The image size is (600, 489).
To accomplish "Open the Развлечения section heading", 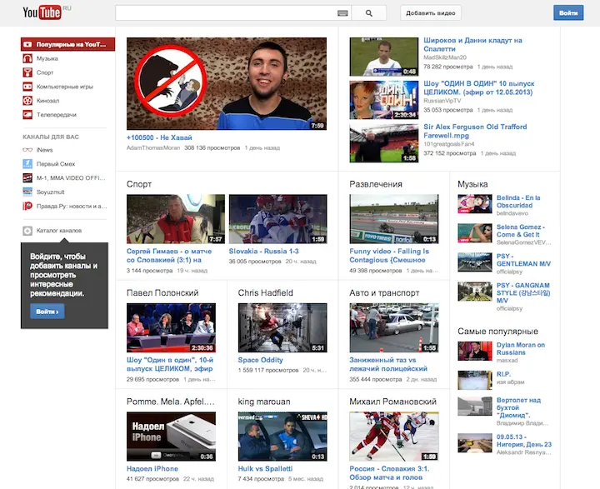I will (x=375, y=184).
